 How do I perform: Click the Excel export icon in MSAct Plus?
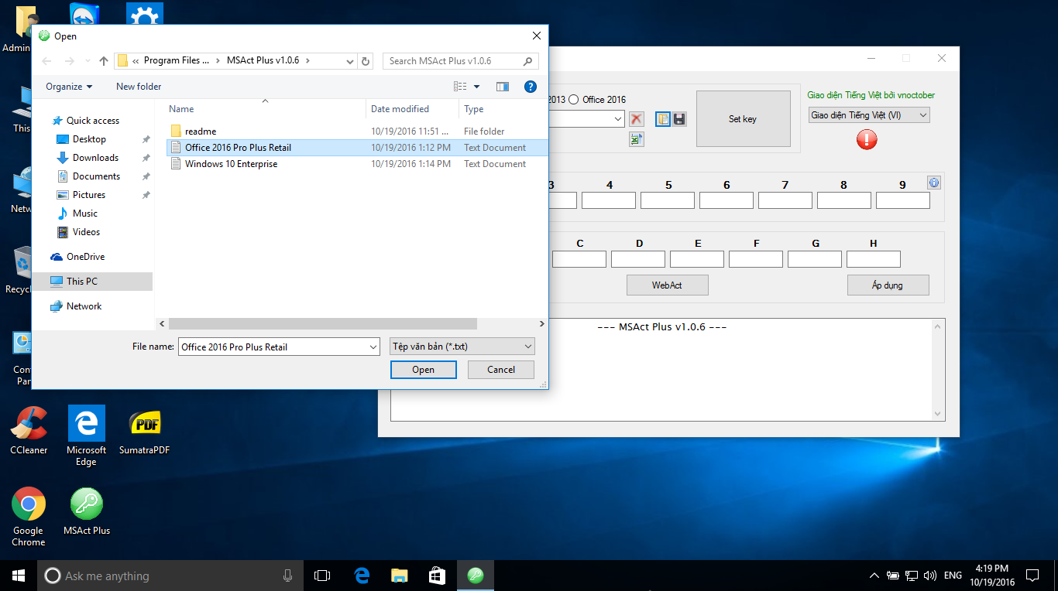click(x=637, y=139)
